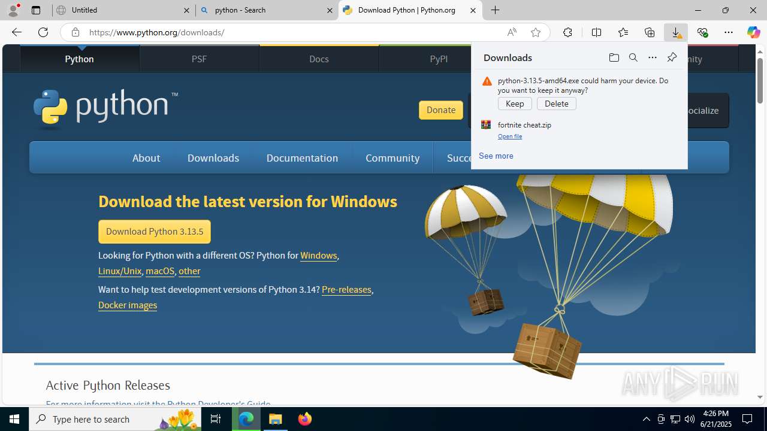Image resolution: width=767 pixels, height=431 pixels.
Task: Click See more in Downloads panel
Action: 496,156
